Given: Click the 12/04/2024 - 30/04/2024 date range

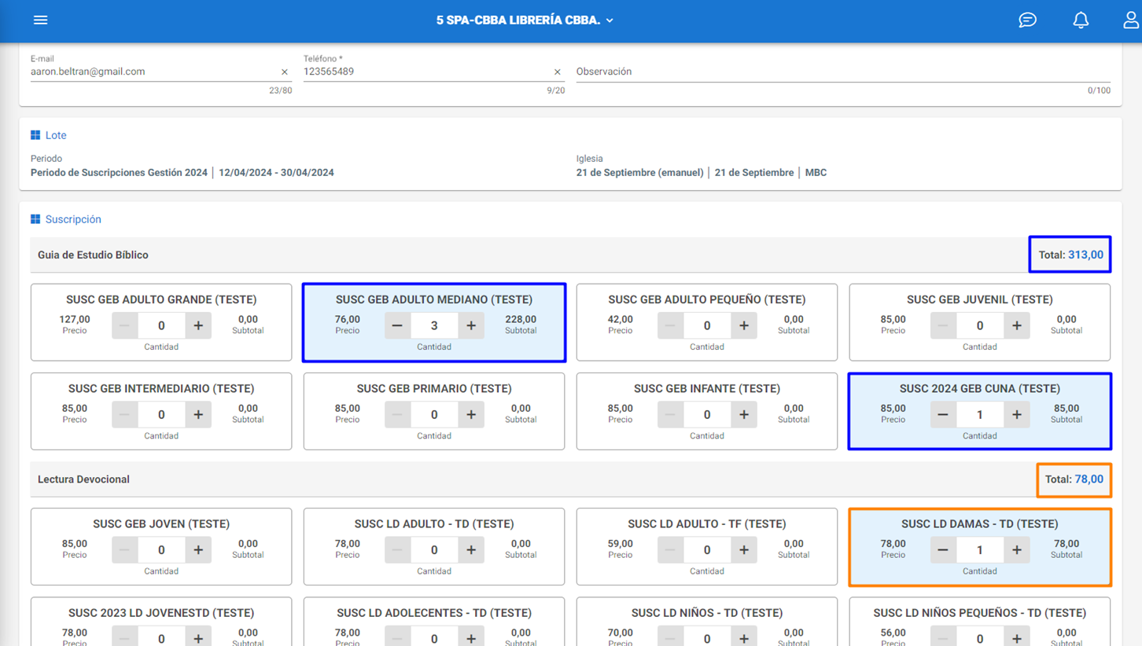Looking at the screenshot, I should coord(276,173).
